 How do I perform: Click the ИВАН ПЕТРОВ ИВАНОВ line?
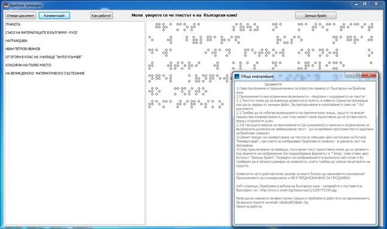click(x=23, y=49)
